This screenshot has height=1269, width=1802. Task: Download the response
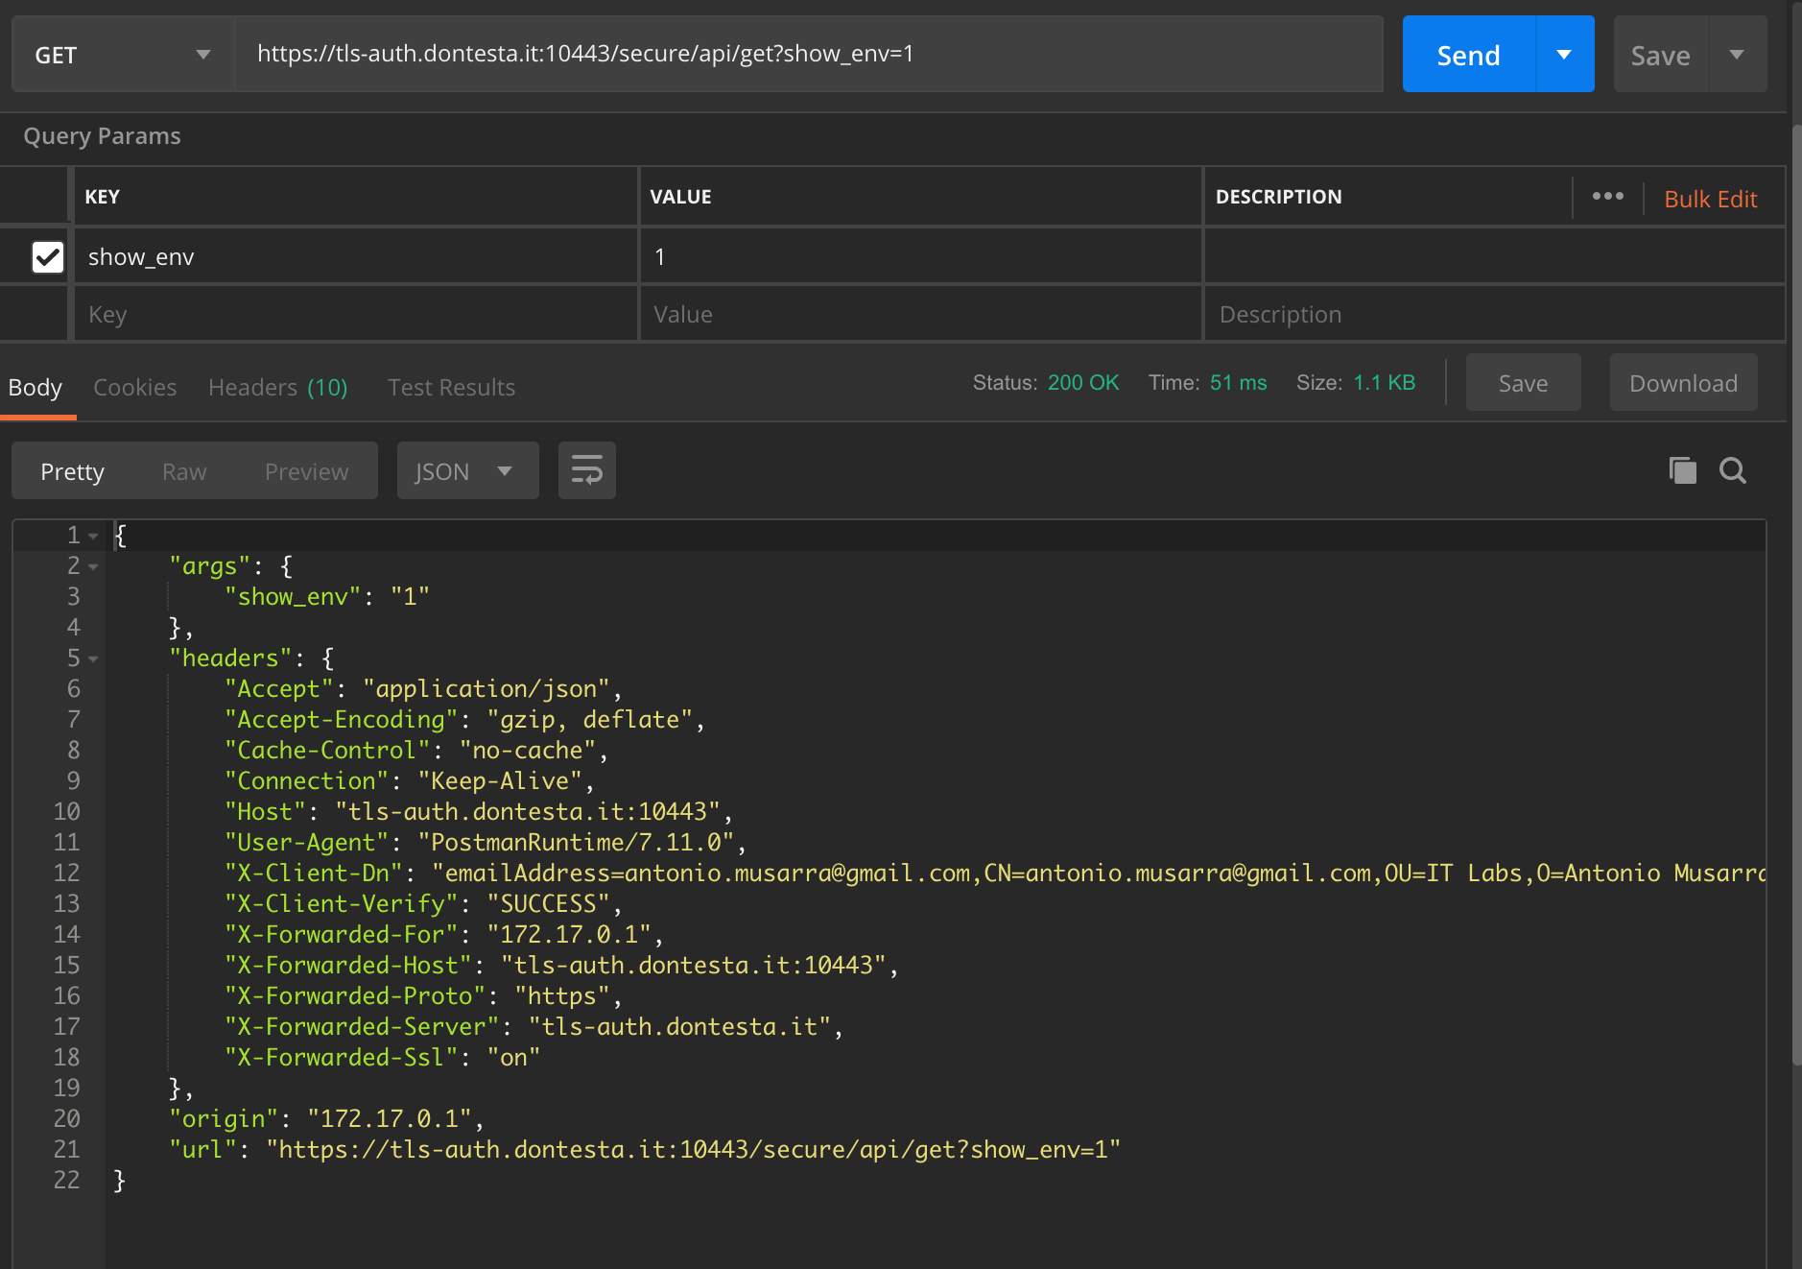(x=1683, y=383)
